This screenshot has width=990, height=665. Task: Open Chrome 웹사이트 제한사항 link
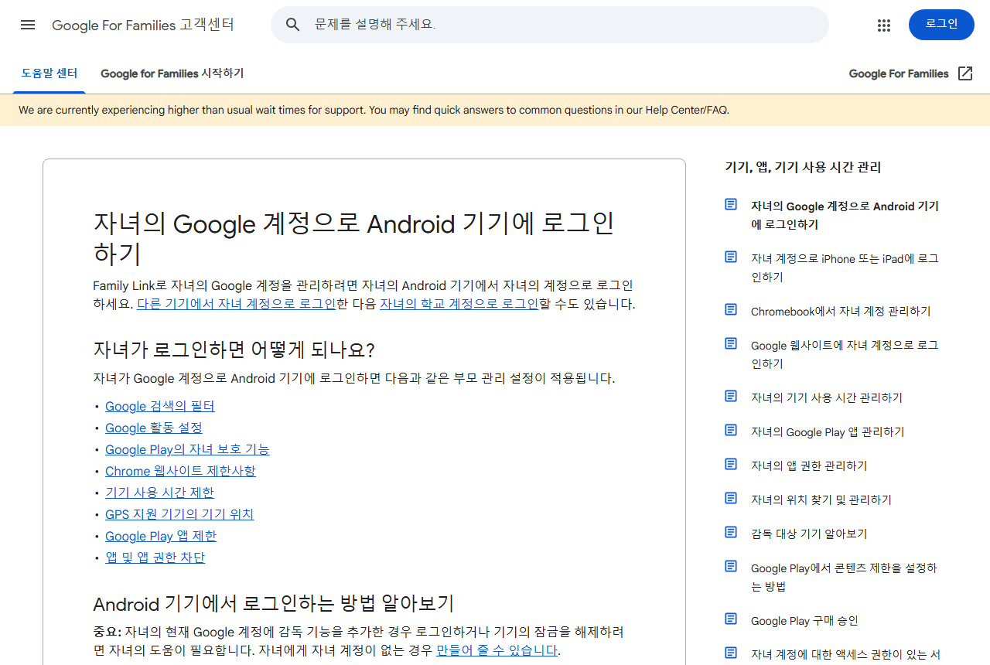point(180,471)
